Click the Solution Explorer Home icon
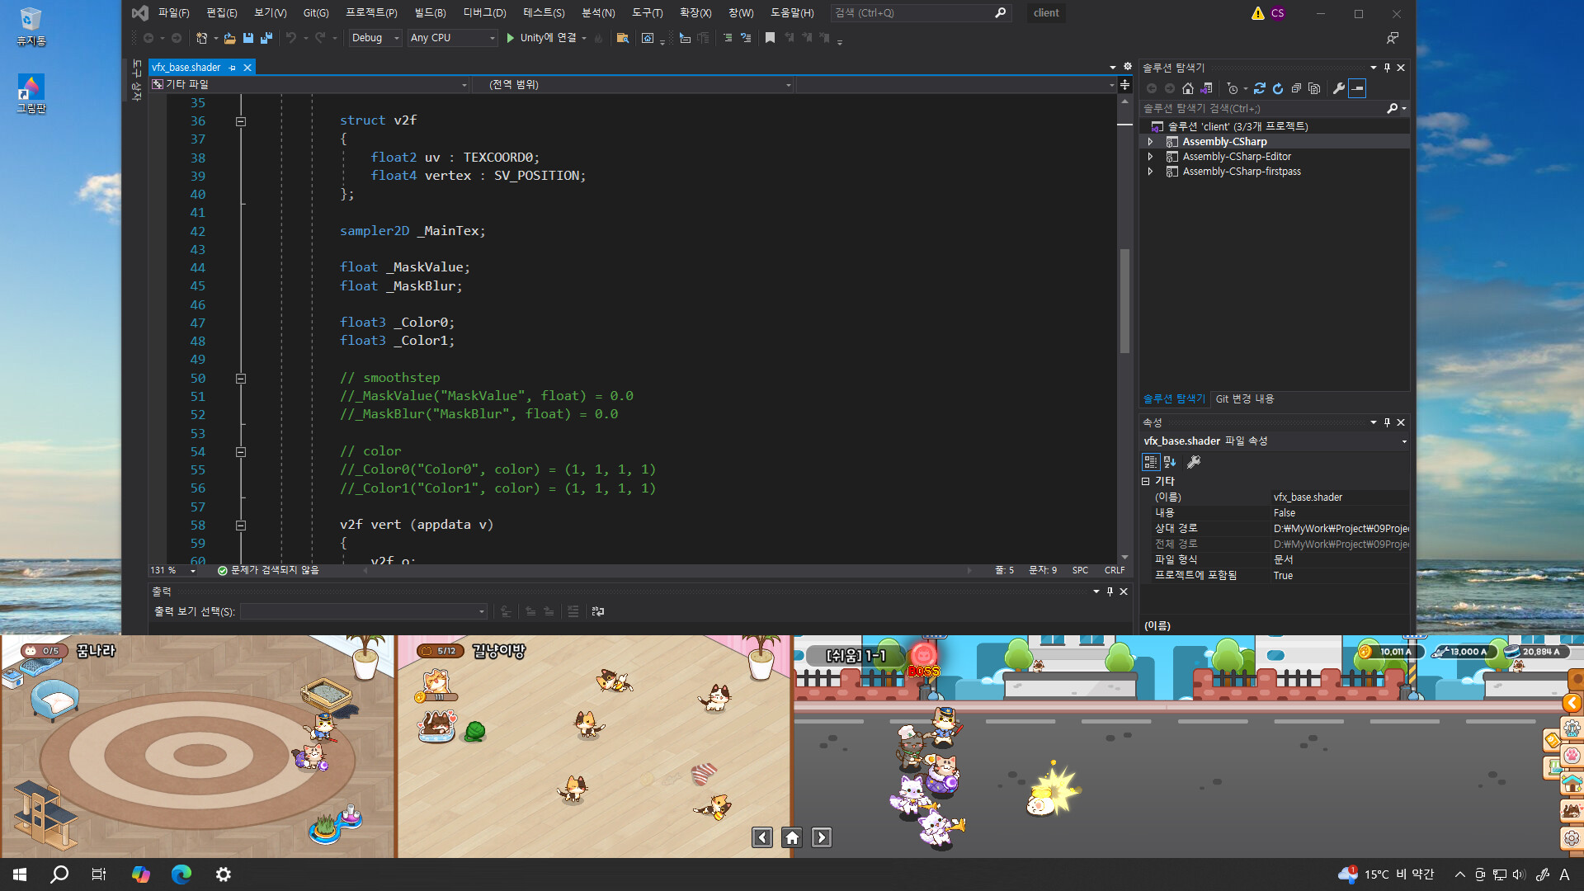This screenshot has width=1584, height=891. (1187, 88)
